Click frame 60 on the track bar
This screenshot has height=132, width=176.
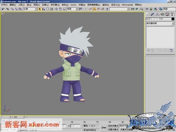click(x=85, y=121)
